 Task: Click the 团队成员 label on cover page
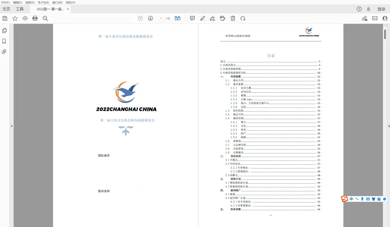pyautogui.click(x=104, y=156)
